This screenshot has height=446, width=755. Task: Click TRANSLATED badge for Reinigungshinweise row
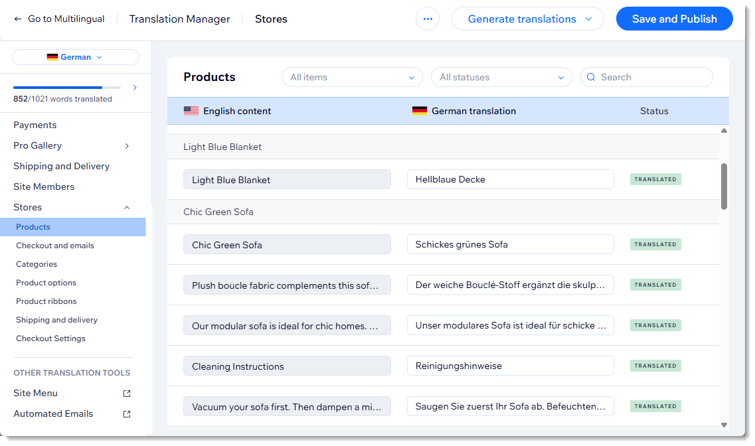(x=655, y=366)
